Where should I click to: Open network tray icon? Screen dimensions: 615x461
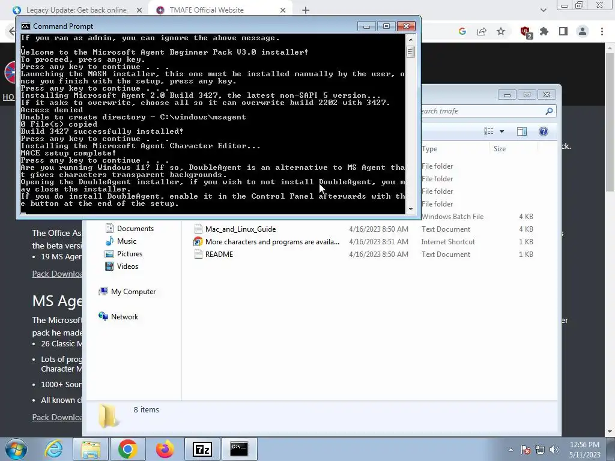click(x=540, y=450)
